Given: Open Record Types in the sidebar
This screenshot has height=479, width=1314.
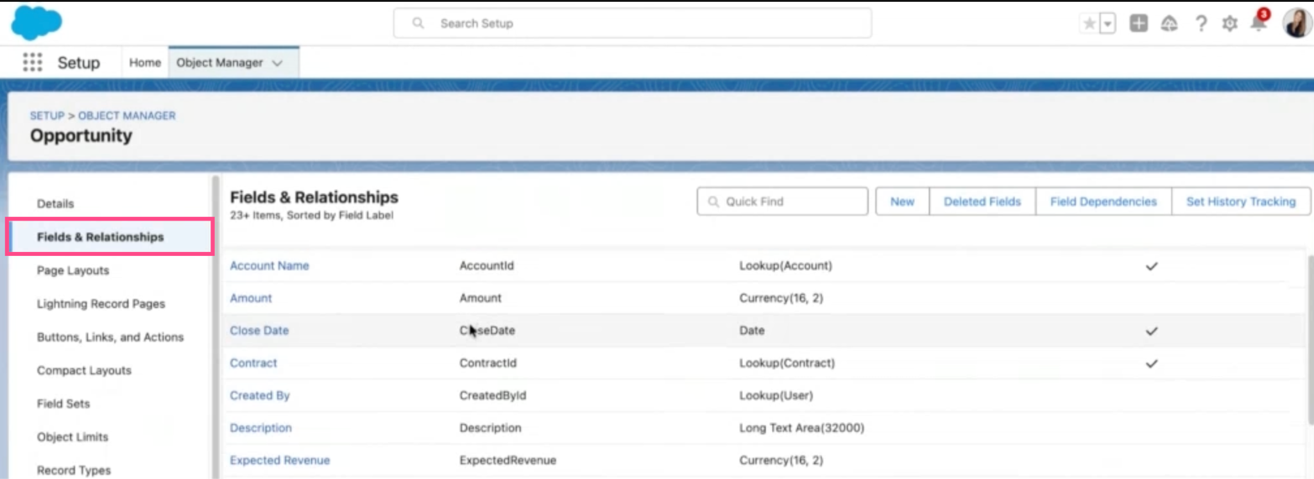Looking at the screenshot, I should click(x=73, y=470).
